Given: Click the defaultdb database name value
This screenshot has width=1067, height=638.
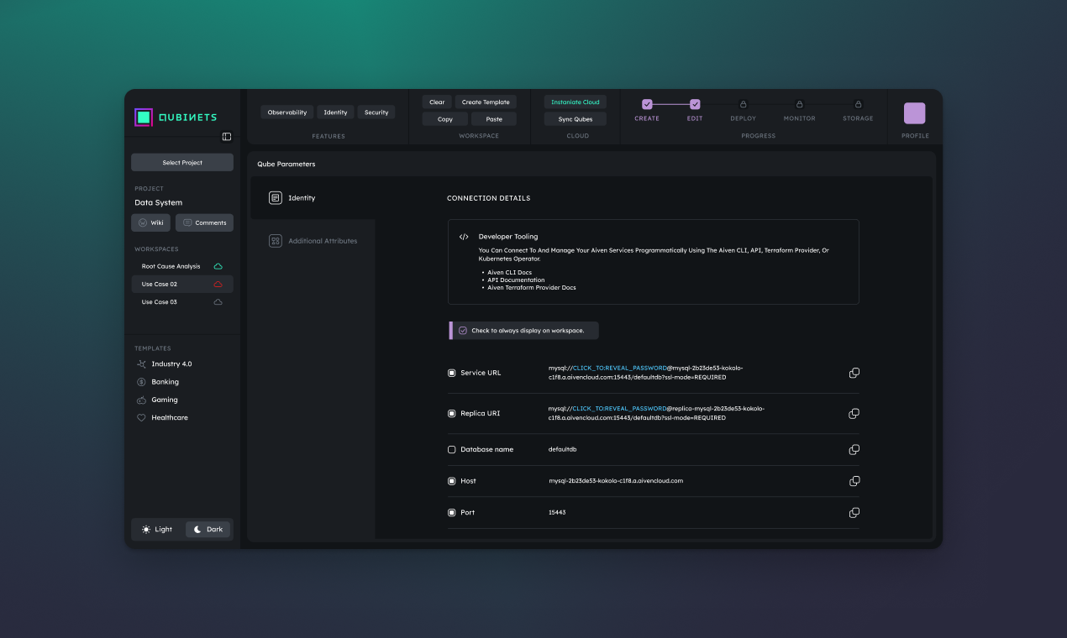Looking at the screenshot, I should pyautogui.click(x=562, y=450).
